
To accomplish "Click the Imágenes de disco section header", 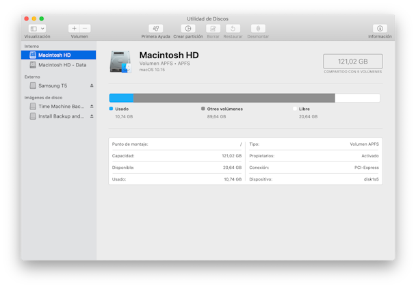I will click(x=43, y=98).
